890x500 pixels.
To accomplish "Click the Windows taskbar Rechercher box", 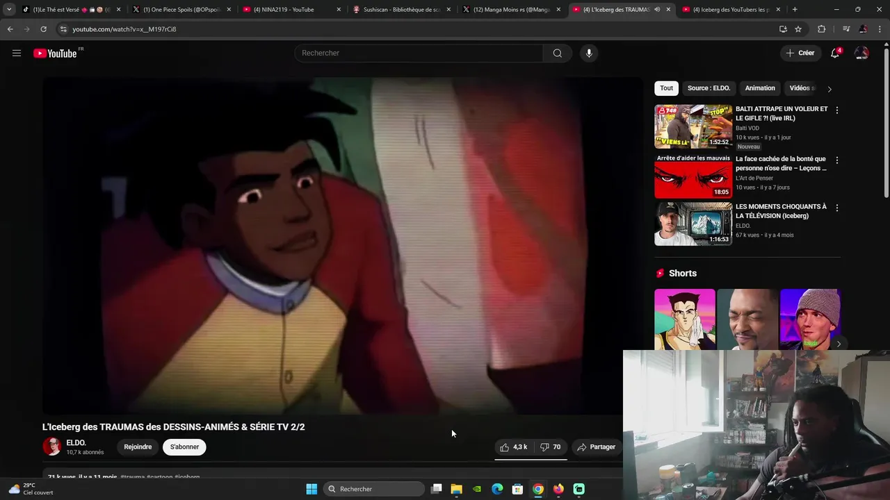I will pos(374,489).
